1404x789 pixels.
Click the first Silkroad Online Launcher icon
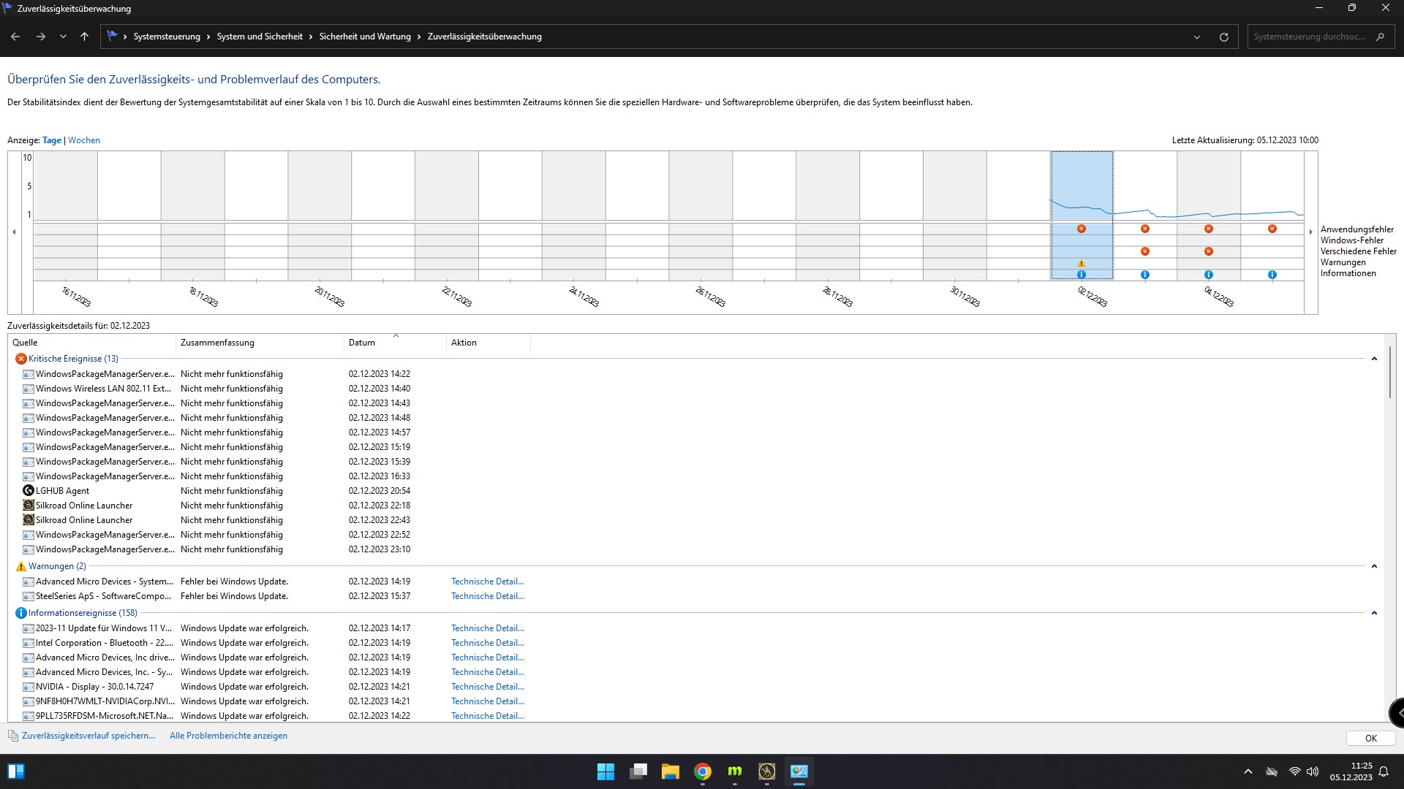coord(29,506)
